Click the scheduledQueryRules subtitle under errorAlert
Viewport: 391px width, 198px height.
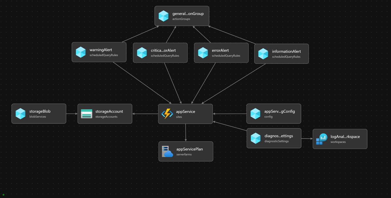click(x=226, y=56)
